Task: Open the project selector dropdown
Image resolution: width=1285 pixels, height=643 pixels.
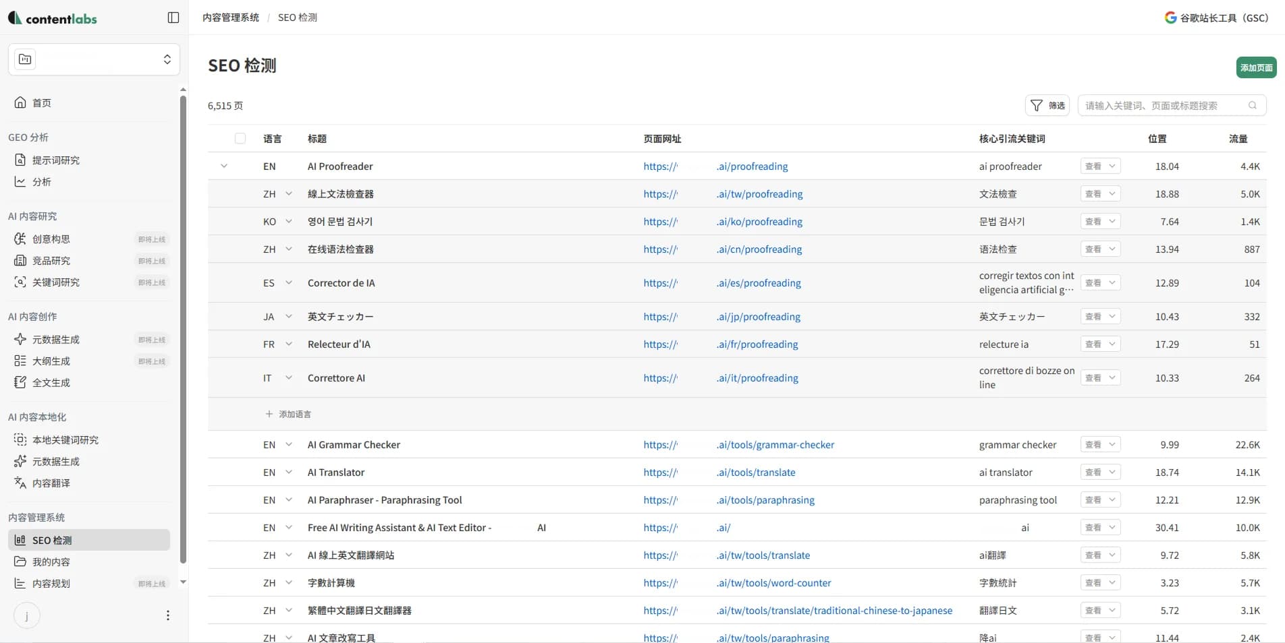Action: coord(94,59)
